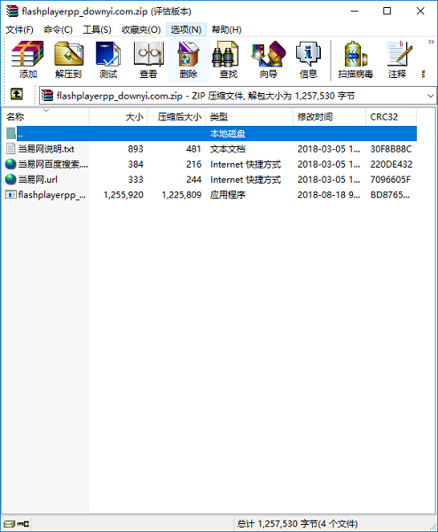
Task: Click the 解压到 (Extract To) toolbar icon
Action: (68, 59)
